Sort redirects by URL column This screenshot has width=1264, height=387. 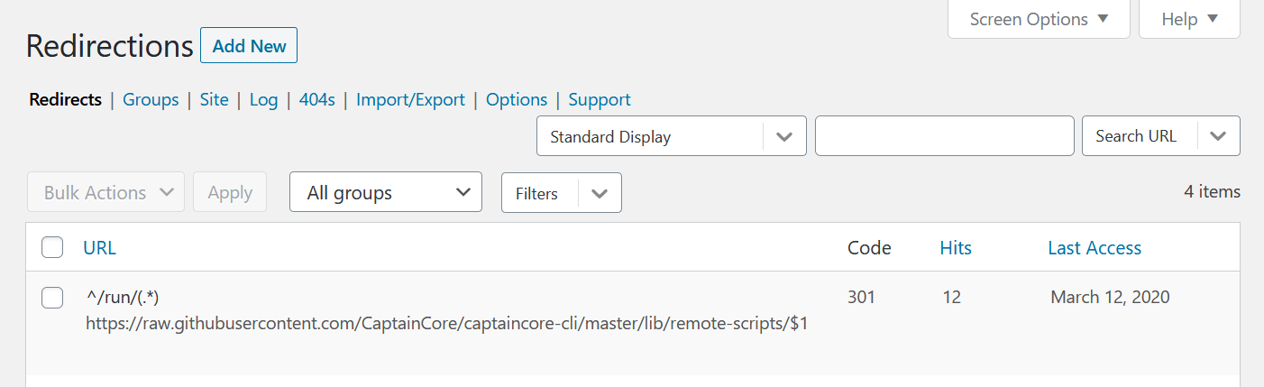(99, 248)
